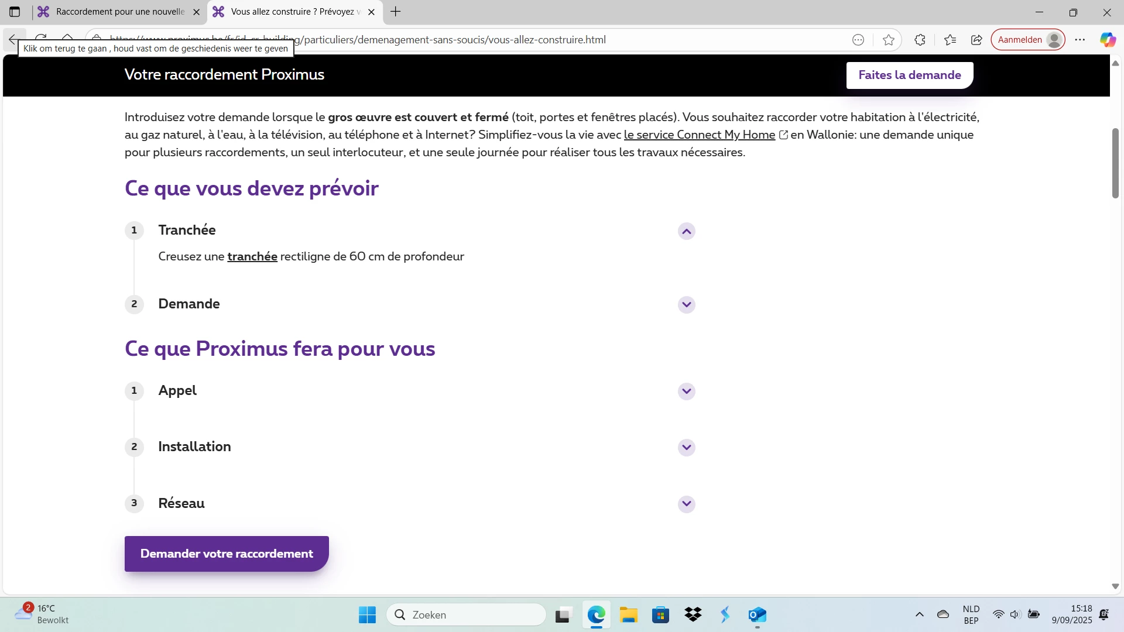Expand the Demande section
The image size is (1124, 632).
coord(686,305)
